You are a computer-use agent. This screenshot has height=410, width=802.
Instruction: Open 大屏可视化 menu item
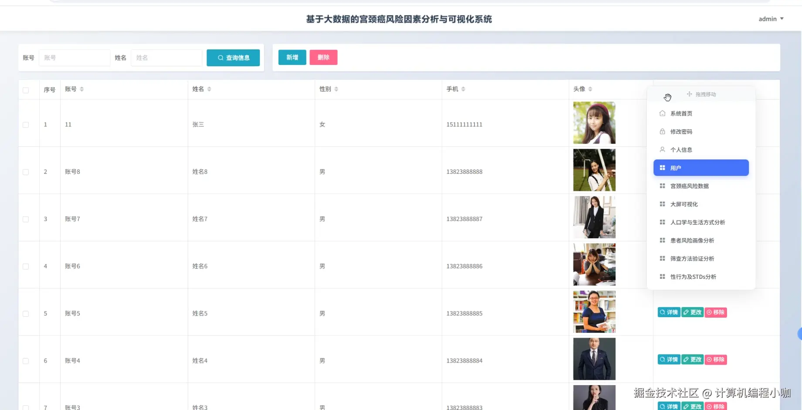tap(701, 204)
